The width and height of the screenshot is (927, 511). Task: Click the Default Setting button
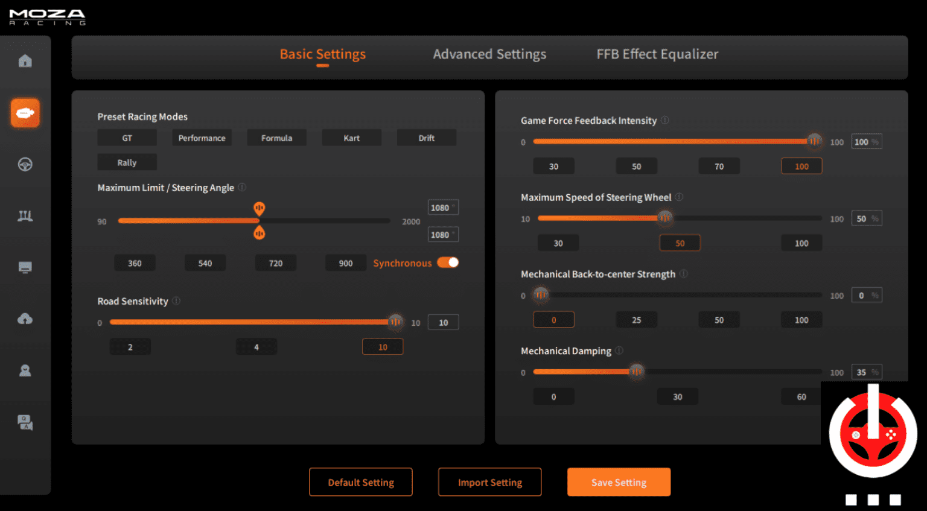[x=361, y=482]
